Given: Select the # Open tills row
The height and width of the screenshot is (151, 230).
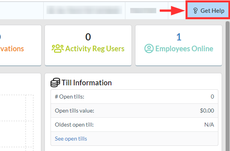Looking at the screenshot, I should [134, 97].
